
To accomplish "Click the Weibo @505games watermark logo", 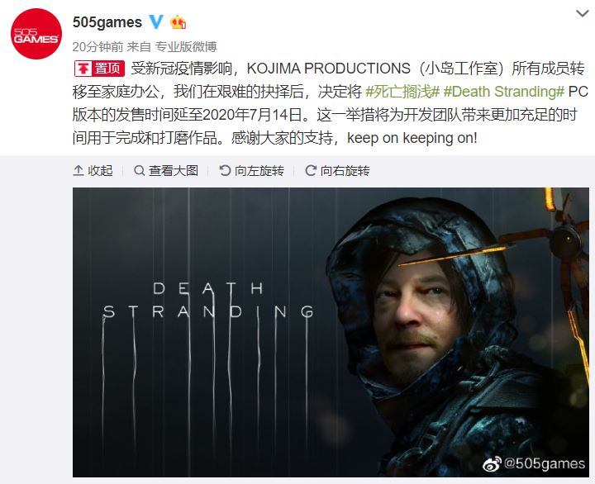I will pyautogui.click(x=534, y=463).
